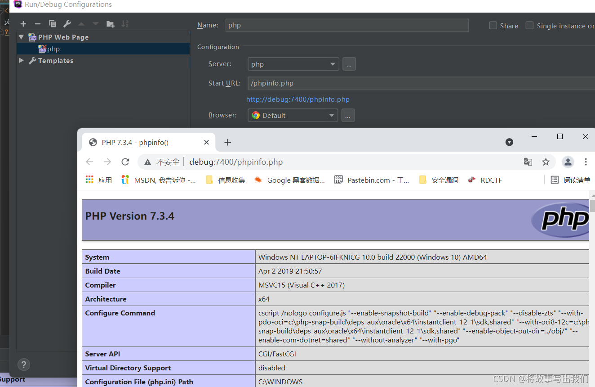595x387 pixels.
Task: Click the 'Build Date' table cell
Action: [169, 271]
